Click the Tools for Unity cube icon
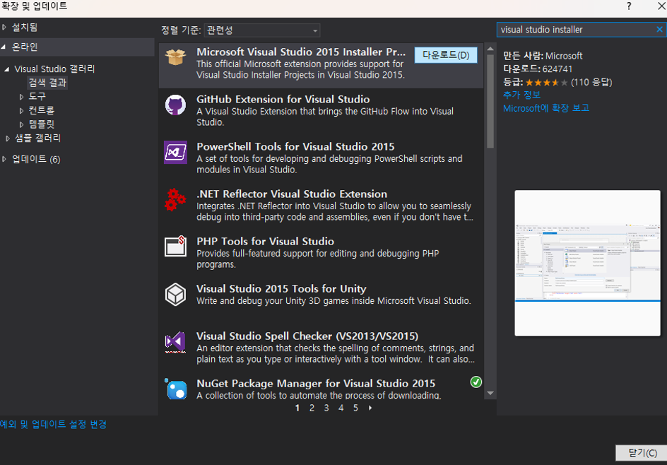 point(175,295)
